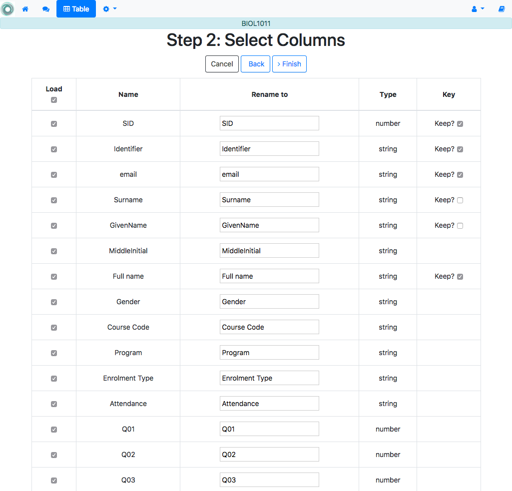Edit the Course Code rename field
This screenshot has width=512, height=491.
pos(269,327)
